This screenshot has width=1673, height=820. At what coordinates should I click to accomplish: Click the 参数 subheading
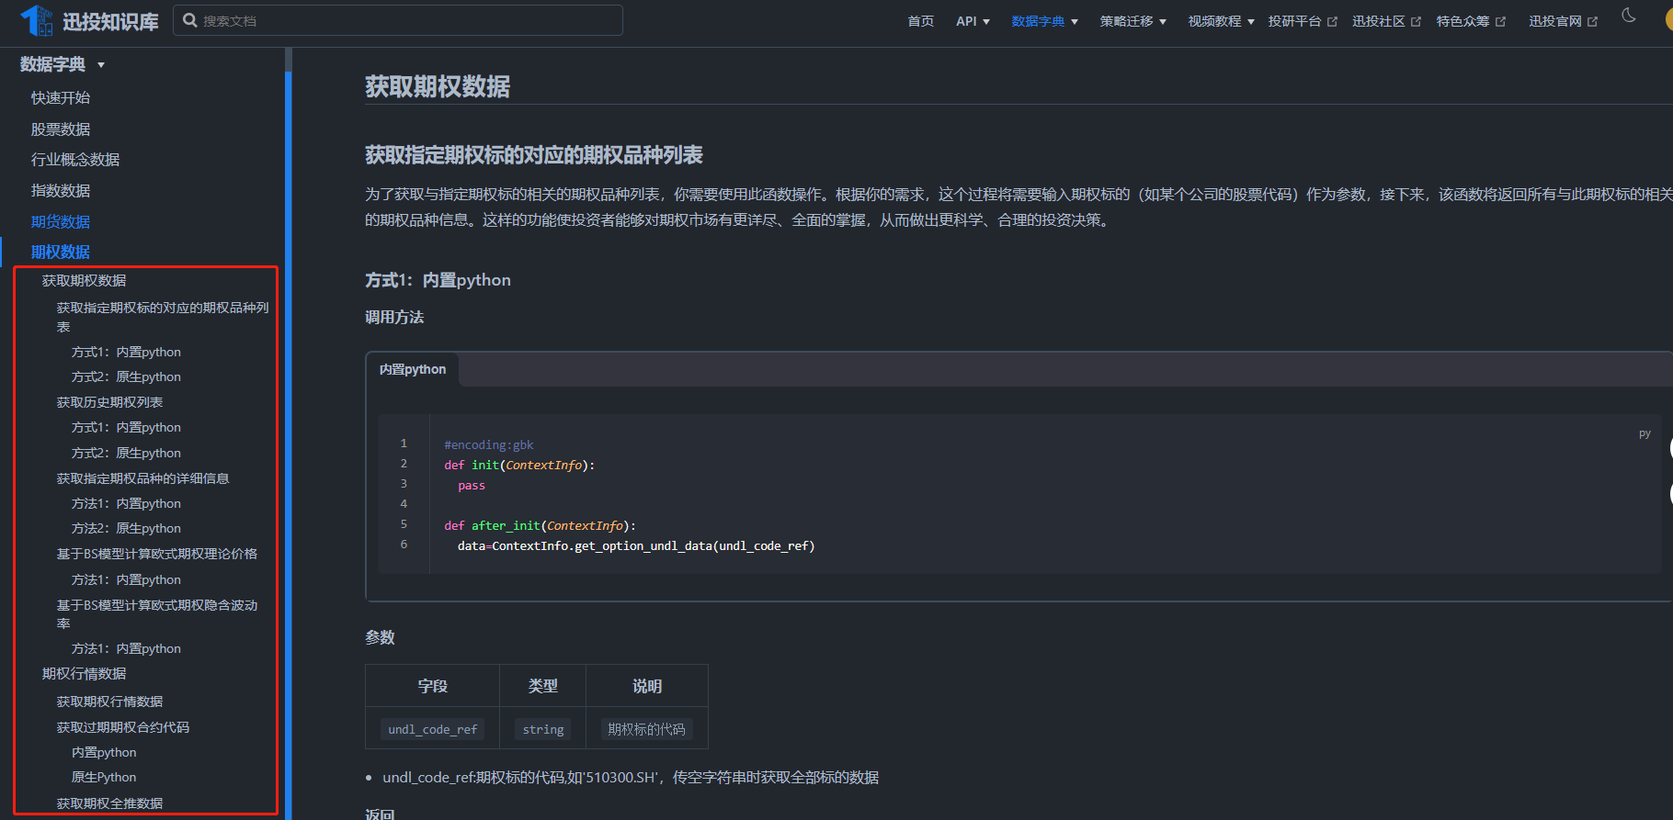380,637
